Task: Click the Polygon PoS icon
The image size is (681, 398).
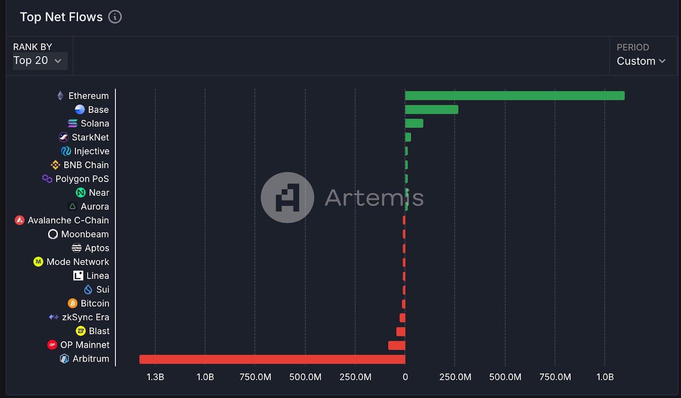Action: coord(47,179)
